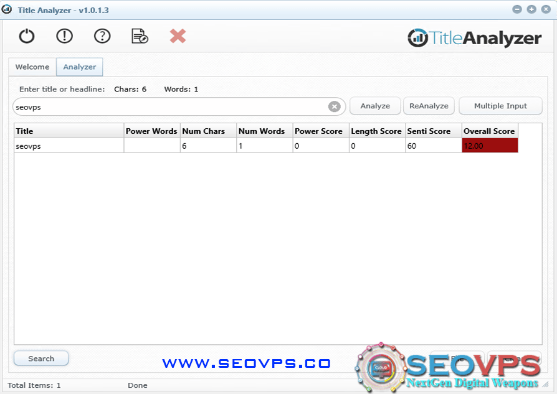The height and width of the screenshot is (394, 557).
Task: Minimize the Title Analyzer window
Action: click(x=517, y=9)
